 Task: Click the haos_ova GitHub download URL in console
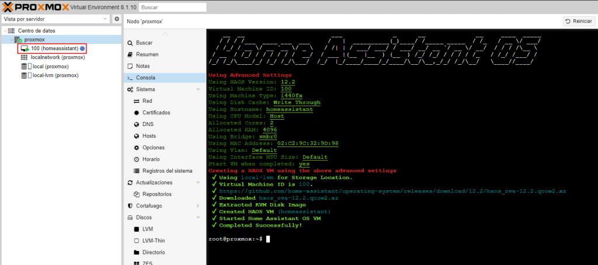[x=392, y=191]
